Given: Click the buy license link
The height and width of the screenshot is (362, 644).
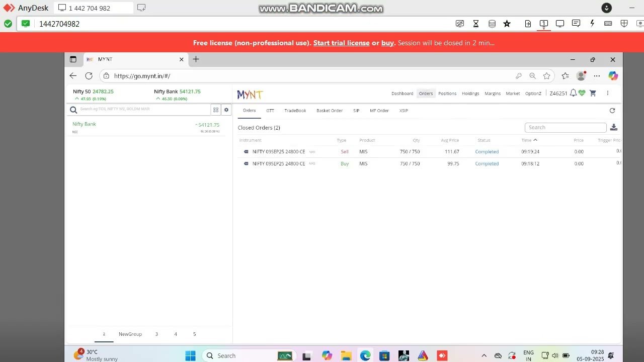Looking at the screenshot, I should coord(387,43).
